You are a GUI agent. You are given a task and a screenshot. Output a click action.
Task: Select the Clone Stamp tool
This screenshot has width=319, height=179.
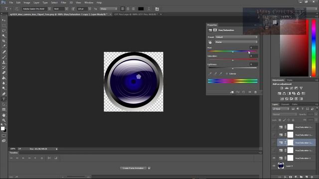pos(3,62)
